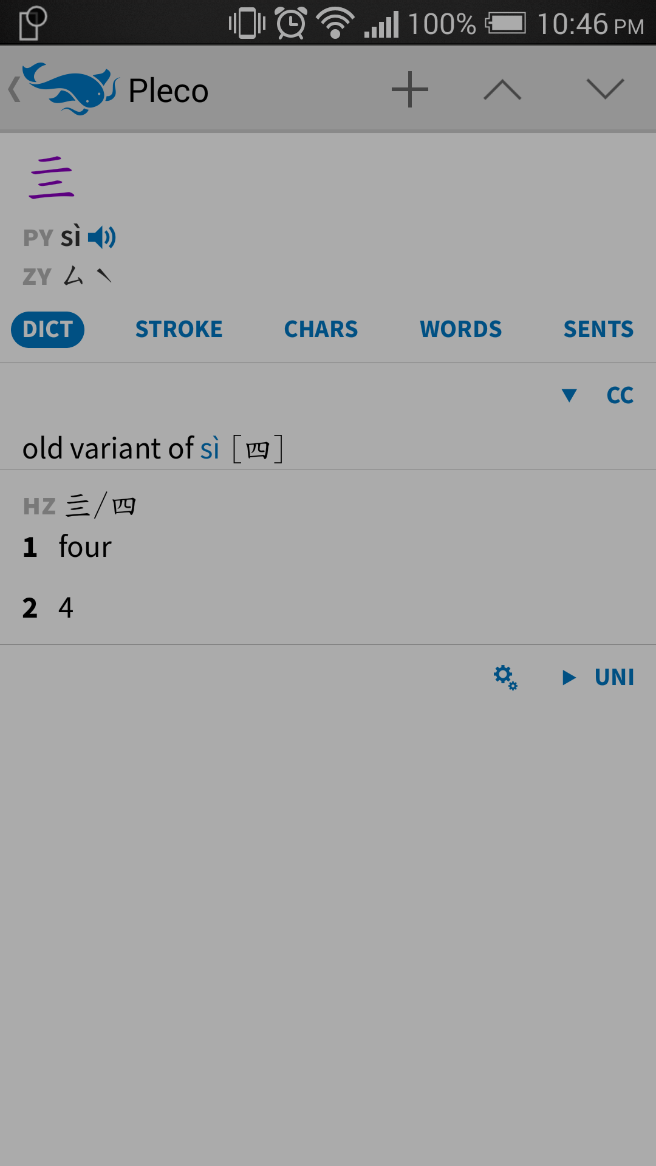Tap the CC dictionary label
This screenshot has width=656, height=1166.
(620, 395)
